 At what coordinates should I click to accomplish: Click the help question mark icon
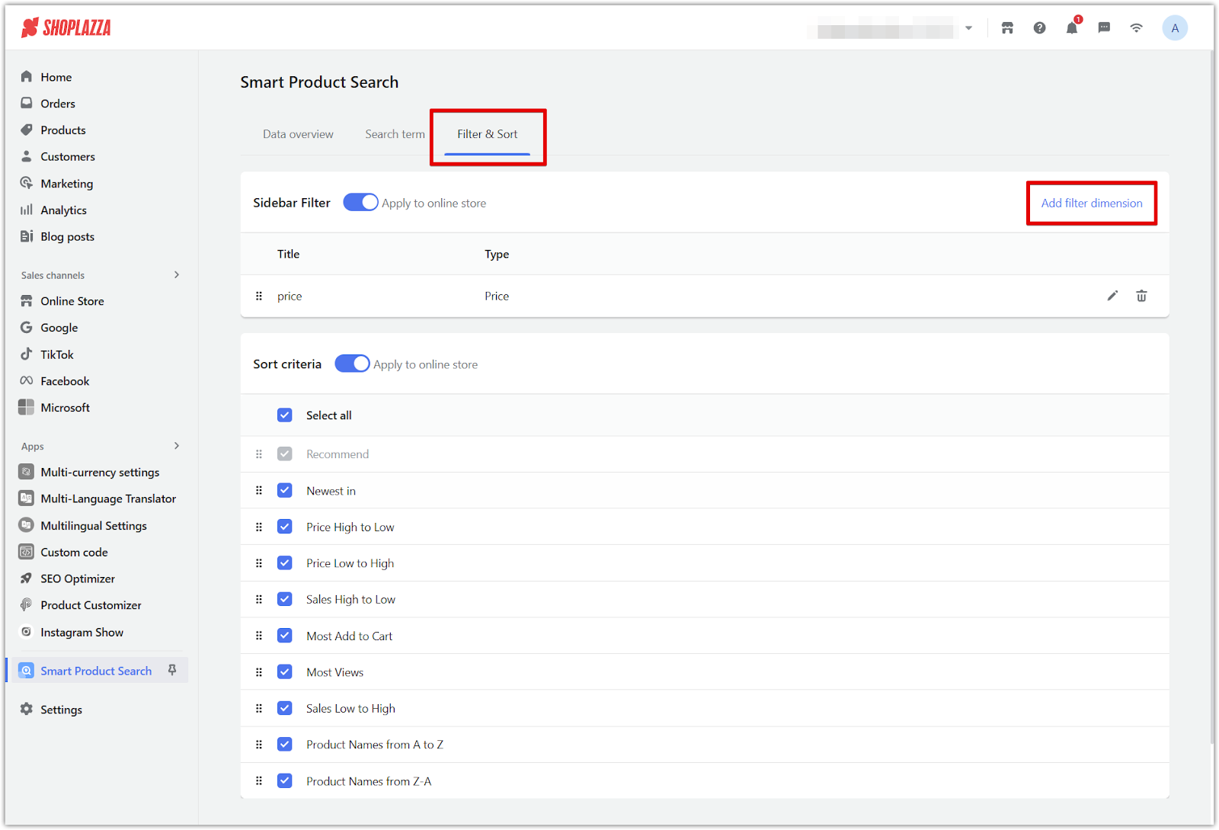pyautogui.click(x=1039, y=28)
